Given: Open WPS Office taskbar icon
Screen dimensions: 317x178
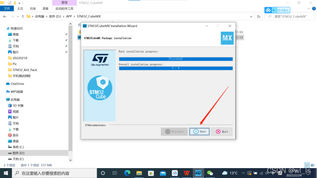Looking at the screenshot, I should pos(187,173).
